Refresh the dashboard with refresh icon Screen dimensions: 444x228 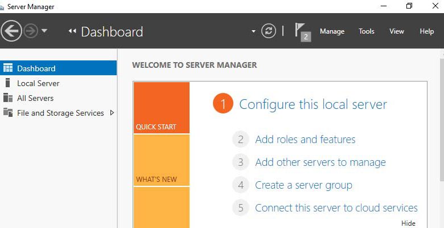269,31
